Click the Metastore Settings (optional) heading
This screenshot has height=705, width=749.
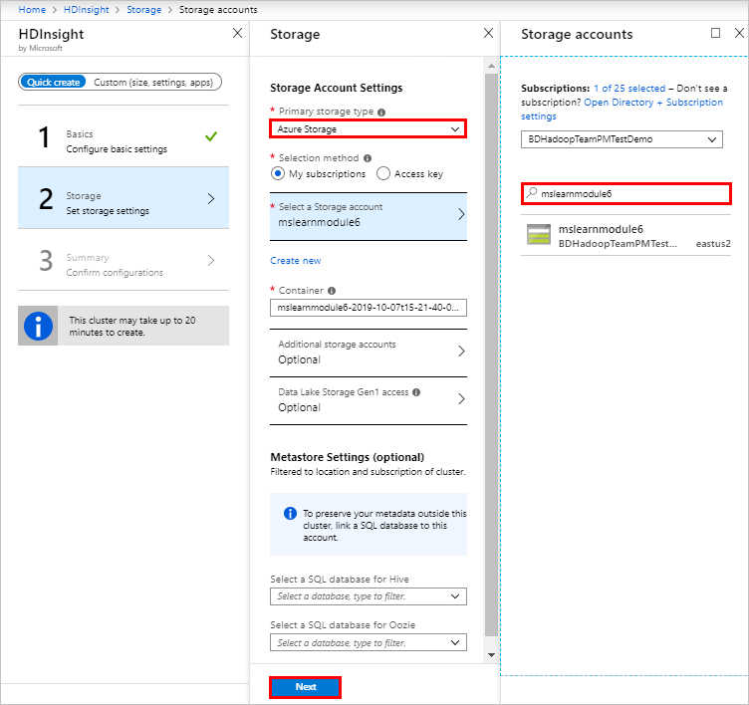point(348,457)
